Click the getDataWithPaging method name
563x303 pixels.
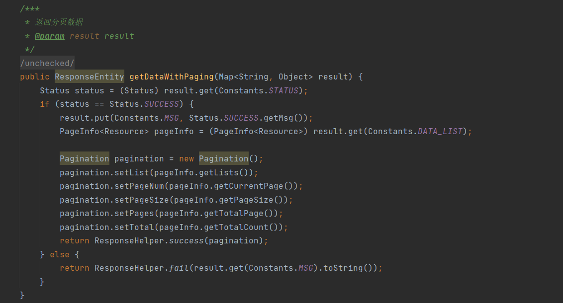172,77
